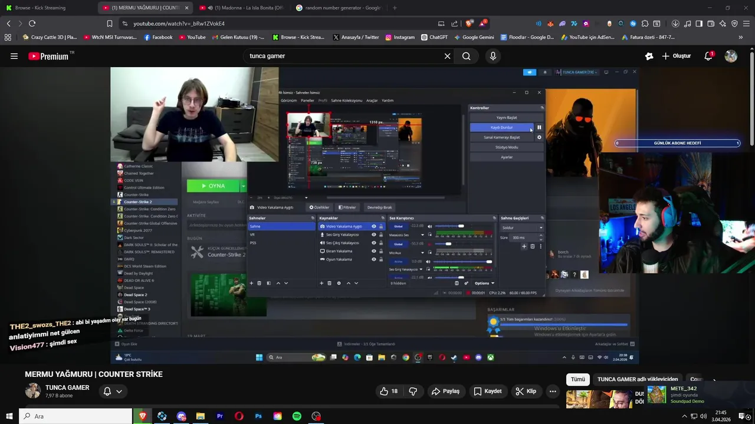755x424 pixels.
Task: Open the Oluştur create menu
Action: pos(676,57)
